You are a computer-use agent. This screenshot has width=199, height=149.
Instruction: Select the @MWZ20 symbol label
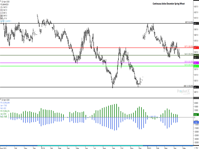(x=6, y=5)
